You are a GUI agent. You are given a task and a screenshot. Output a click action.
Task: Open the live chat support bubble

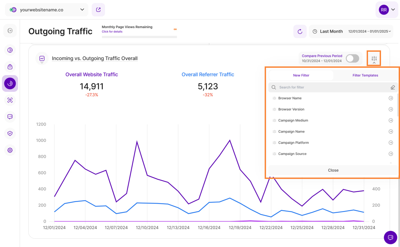[x=390, y=237]
